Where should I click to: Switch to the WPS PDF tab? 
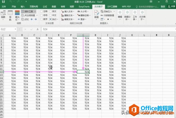point(126,7)
